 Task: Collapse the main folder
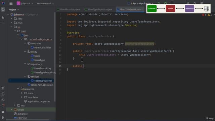(15, 31)
